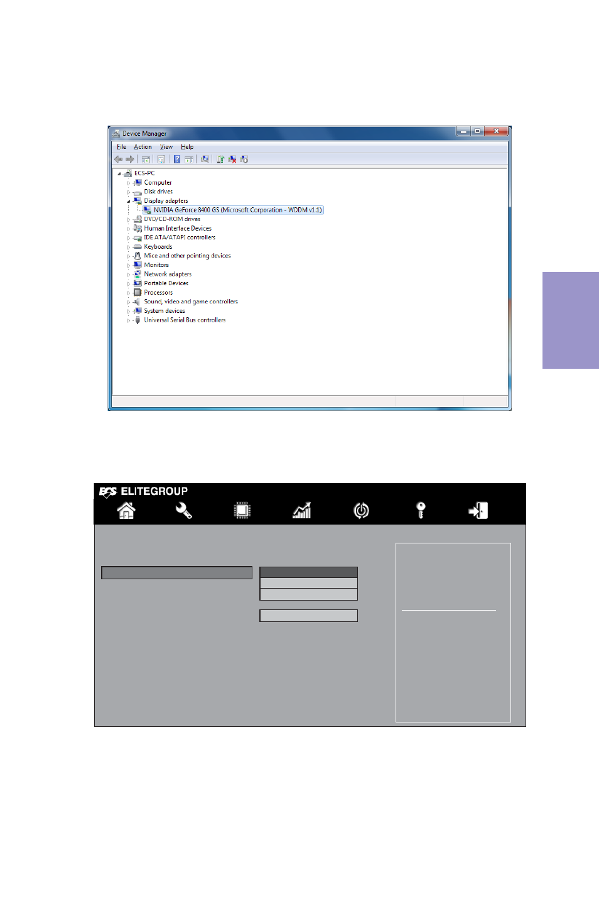The height and width of the screenshot is (899, 599).
Task: Select Sound, video and game controllers item
Action: (x=191, y=302)
